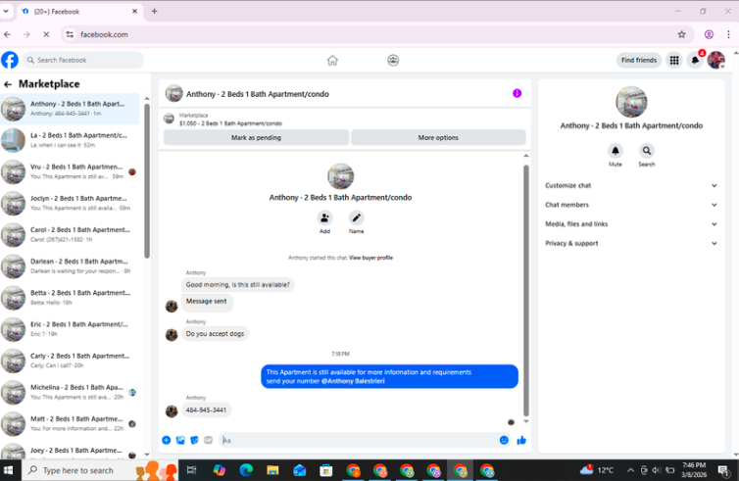The image size is (739, 481).
Task: Search in conversation magnifier icon
Action: point(647,151)
